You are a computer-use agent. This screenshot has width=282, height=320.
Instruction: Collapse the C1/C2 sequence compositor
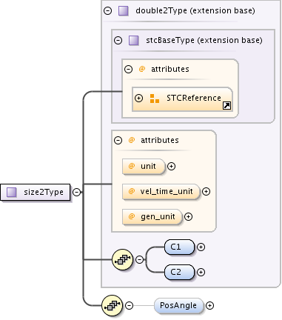point(140,259)
